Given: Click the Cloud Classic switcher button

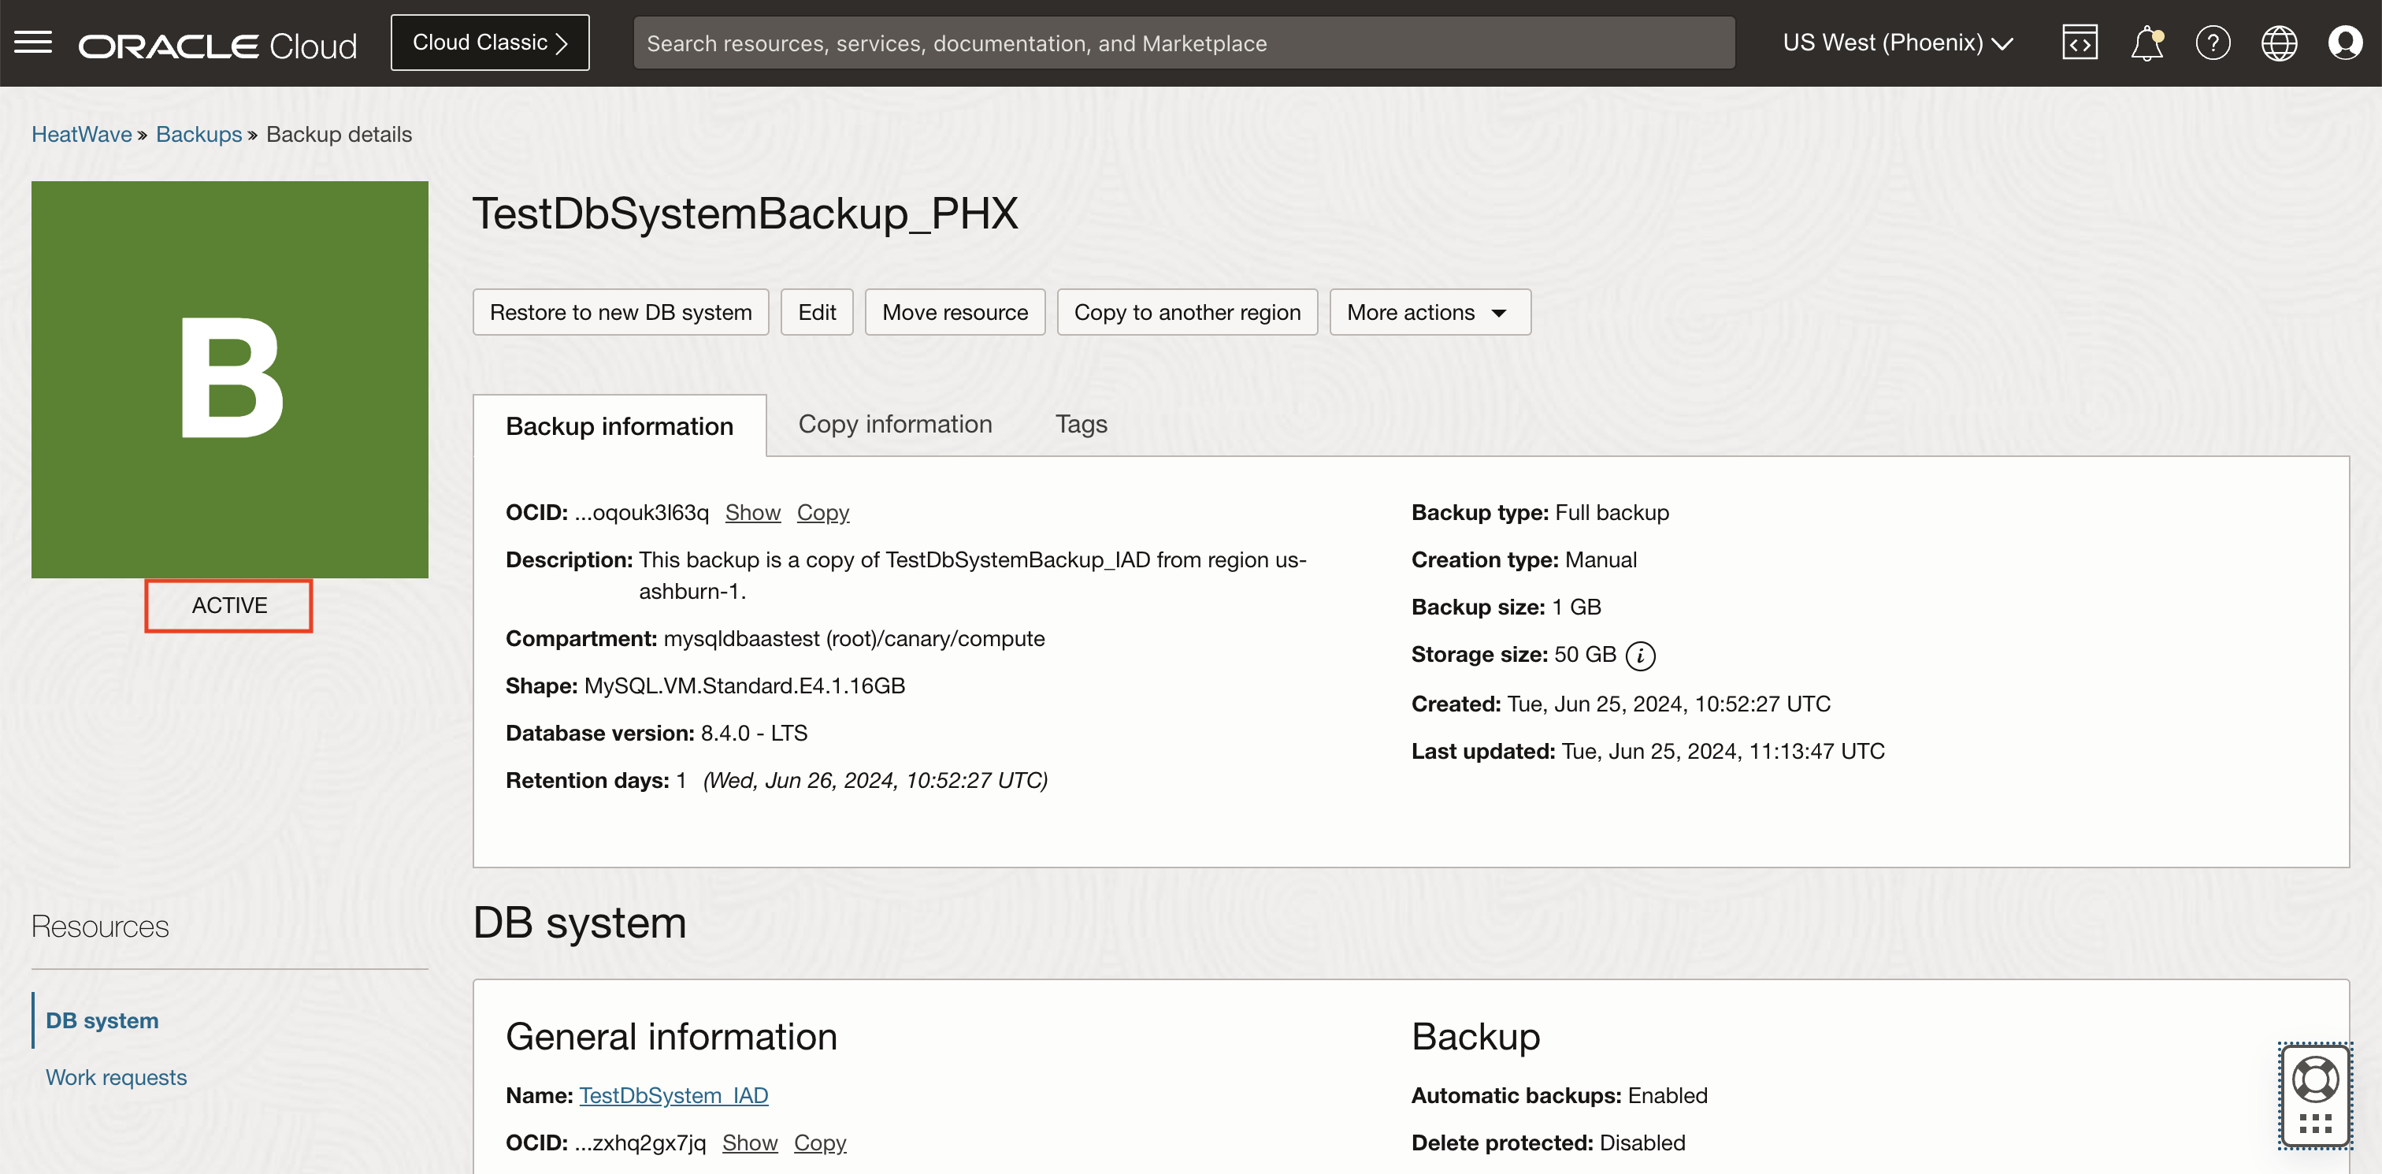Looking at the screenshot, I should (x=489, y=43).
